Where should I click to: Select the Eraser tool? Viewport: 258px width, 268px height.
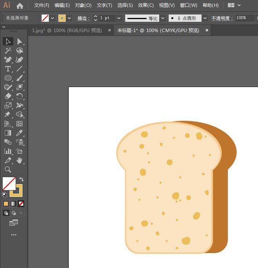(8, 96)
